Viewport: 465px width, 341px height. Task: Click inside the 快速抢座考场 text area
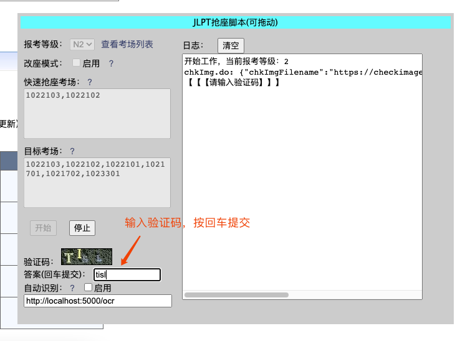(97, 113)
